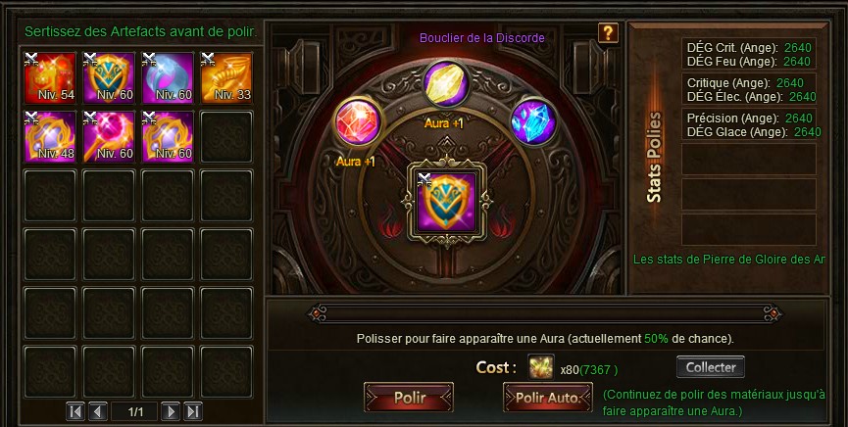Go to the first inventory page
Image resolution: width=848 pixels, height=427 pixels.
[75, 412]
